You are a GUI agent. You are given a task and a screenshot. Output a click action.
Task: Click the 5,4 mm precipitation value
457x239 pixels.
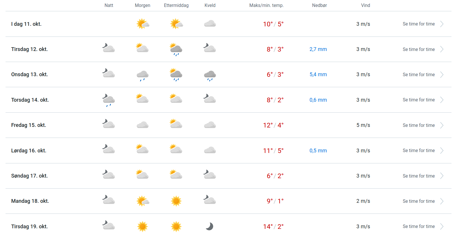click(318, 74)
